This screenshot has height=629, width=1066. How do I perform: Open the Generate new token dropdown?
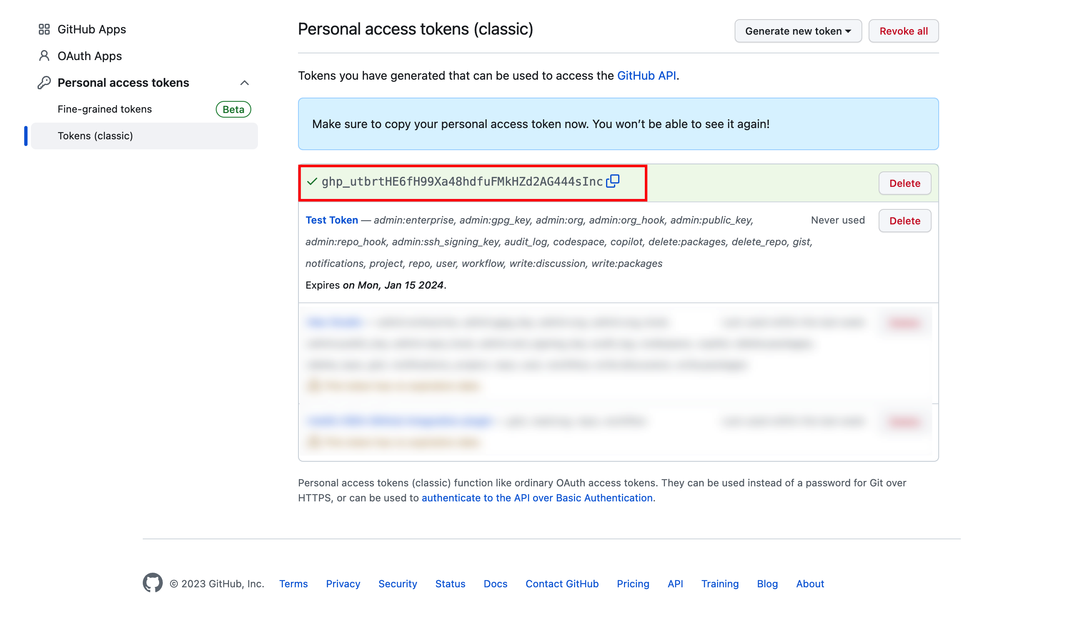coord(798,30)
